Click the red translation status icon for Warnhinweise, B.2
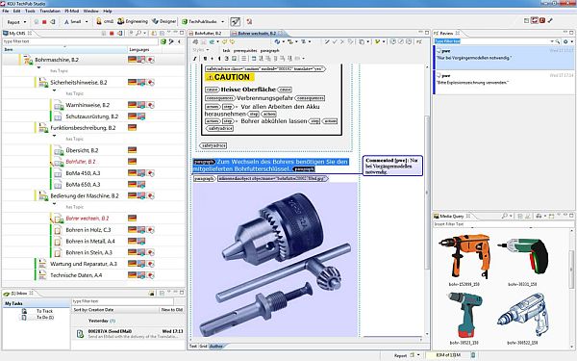Viewport: 577px width, 361px height. click(151, 105)
